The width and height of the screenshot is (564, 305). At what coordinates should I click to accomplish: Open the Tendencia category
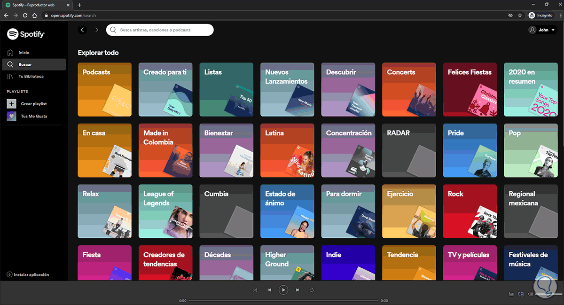coord(409,263)
